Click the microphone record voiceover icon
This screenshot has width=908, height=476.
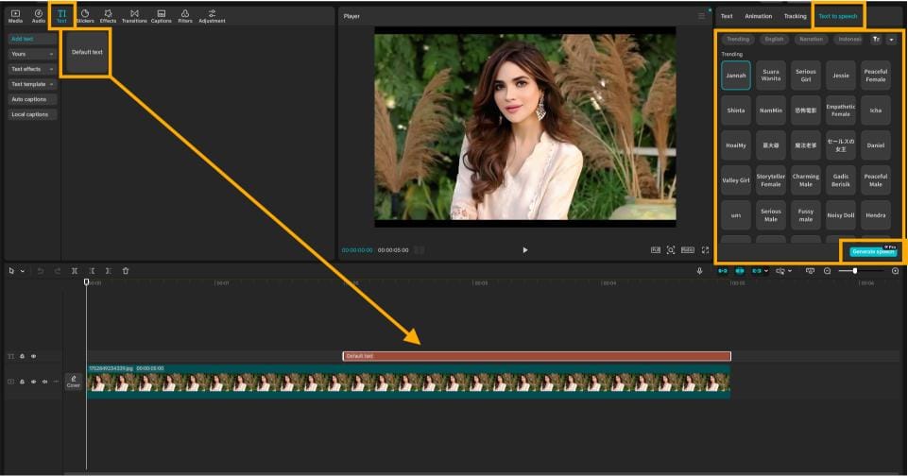(699, 271)
